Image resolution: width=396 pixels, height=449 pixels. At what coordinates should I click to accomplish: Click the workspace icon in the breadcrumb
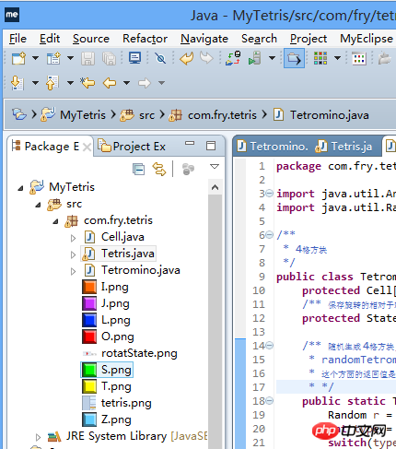[19, 114]
